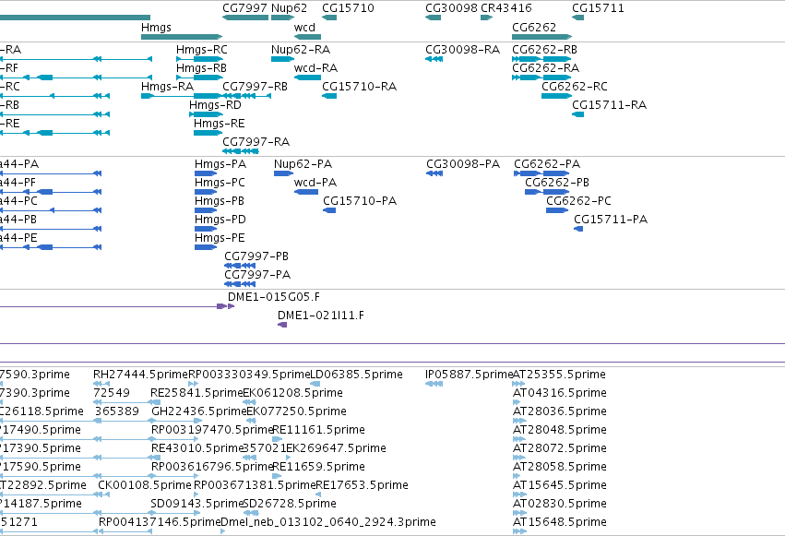Select the Hmgs gene label
The height and width of the screenshot is (536, 785).
pyautogui.click(x=156, y=28)
